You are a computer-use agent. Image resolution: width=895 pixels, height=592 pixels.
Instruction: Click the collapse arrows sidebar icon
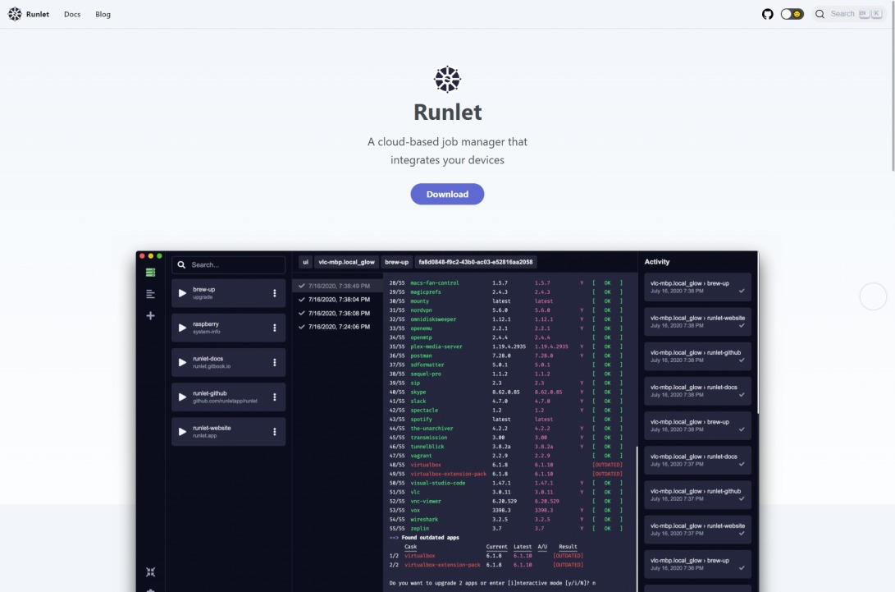pyautogui.click(x=150, y=571)
